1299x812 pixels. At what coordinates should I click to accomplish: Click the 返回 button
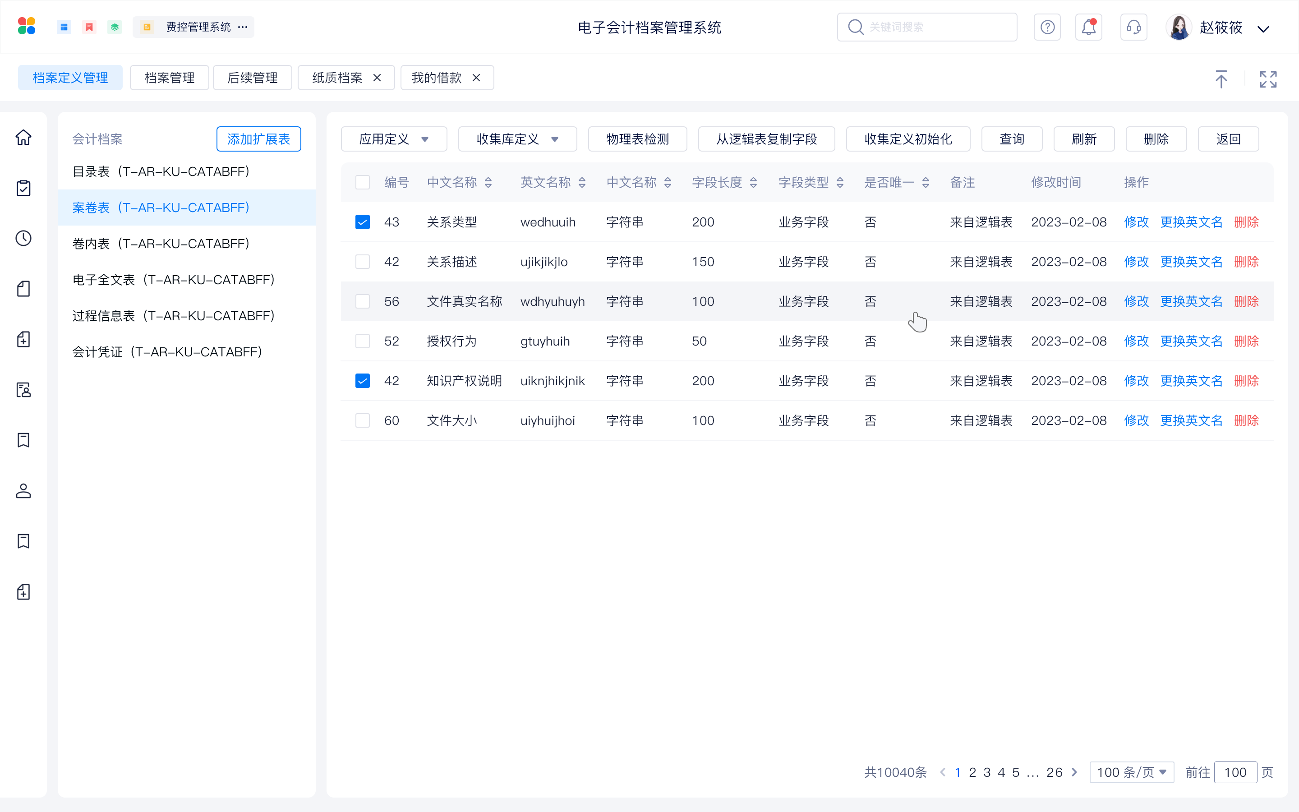pos(1228,139)
